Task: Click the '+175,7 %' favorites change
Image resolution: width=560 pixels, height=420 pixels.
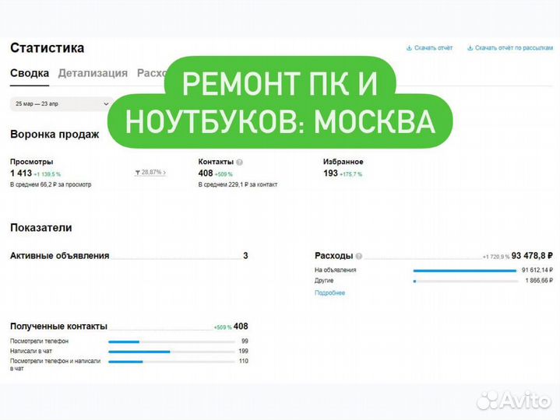Action: [x=350, y=174]
